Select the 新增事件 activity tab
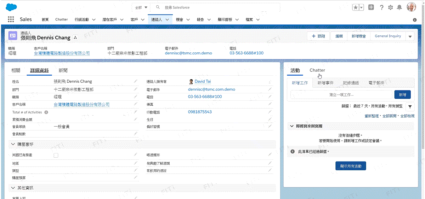This screenshot has height=199, width=425. point(325,83)
